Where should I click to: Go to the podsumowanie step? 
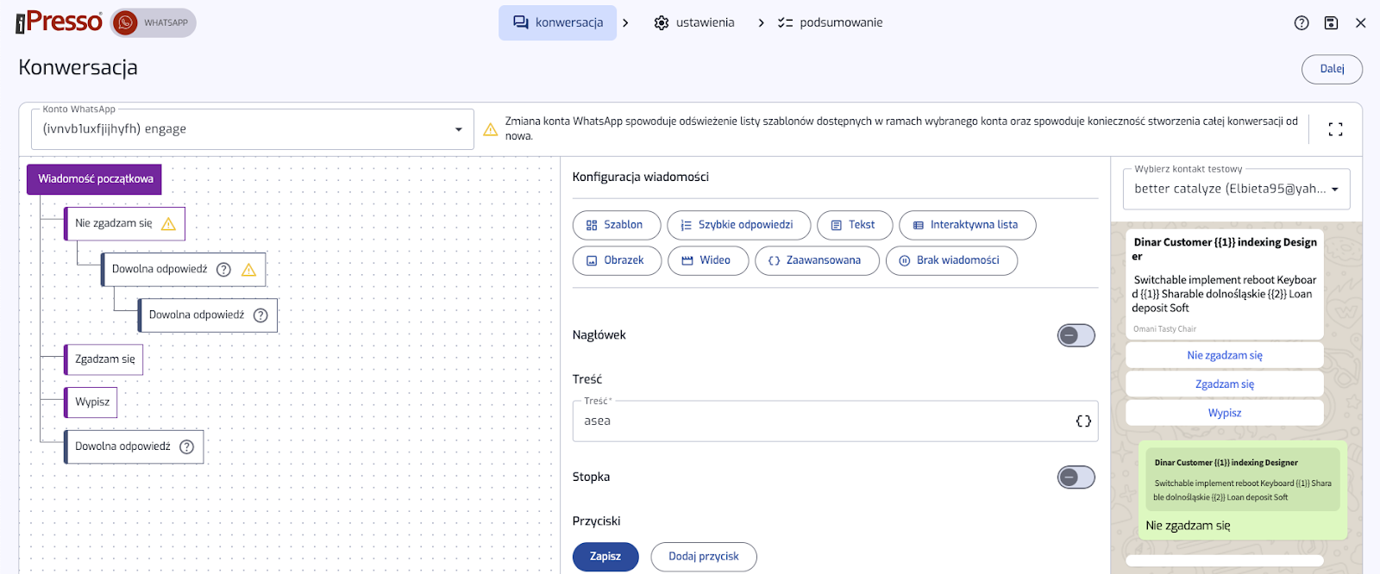point(830,23)
